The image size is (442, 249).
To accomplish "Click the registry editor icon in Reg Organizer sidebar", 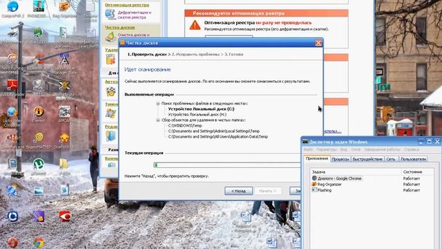I will pyautogui.click(x=110, y=136).
